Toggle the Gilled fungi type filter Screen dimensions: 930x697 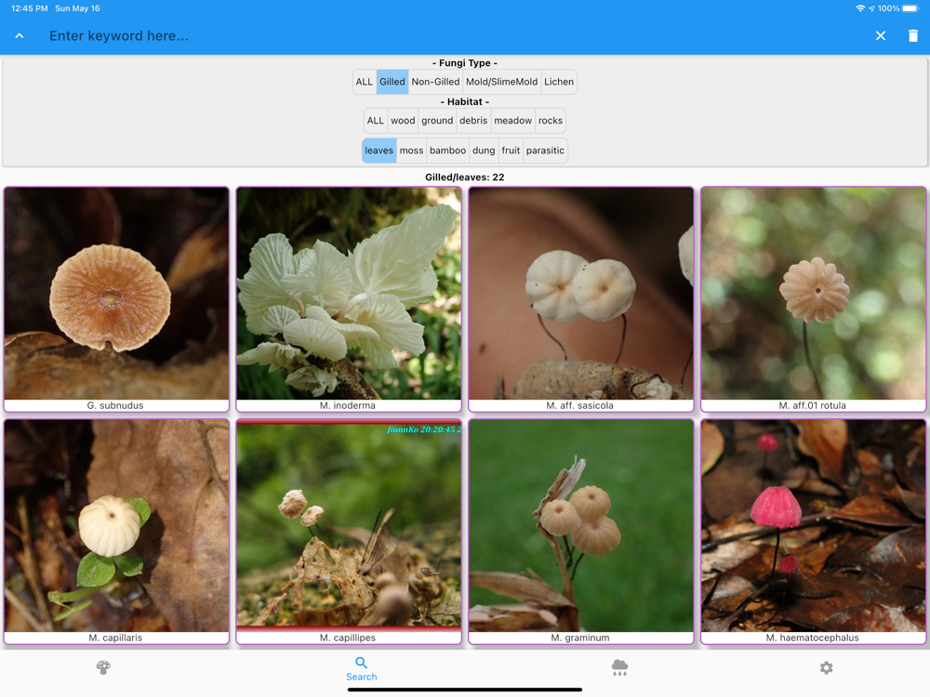(392, 82)
